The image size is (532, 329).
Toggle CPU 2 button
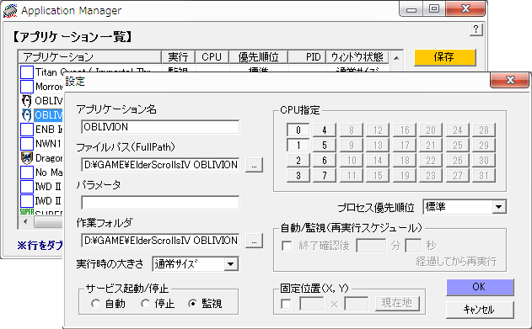(298, 161)
